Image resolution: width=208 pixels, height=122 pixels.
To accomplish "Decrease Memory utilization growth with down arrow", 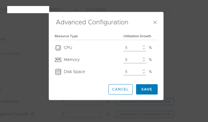I will click(x=144, y=61).
